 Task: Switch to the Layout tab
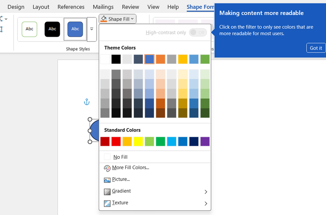tap(41, 7)
